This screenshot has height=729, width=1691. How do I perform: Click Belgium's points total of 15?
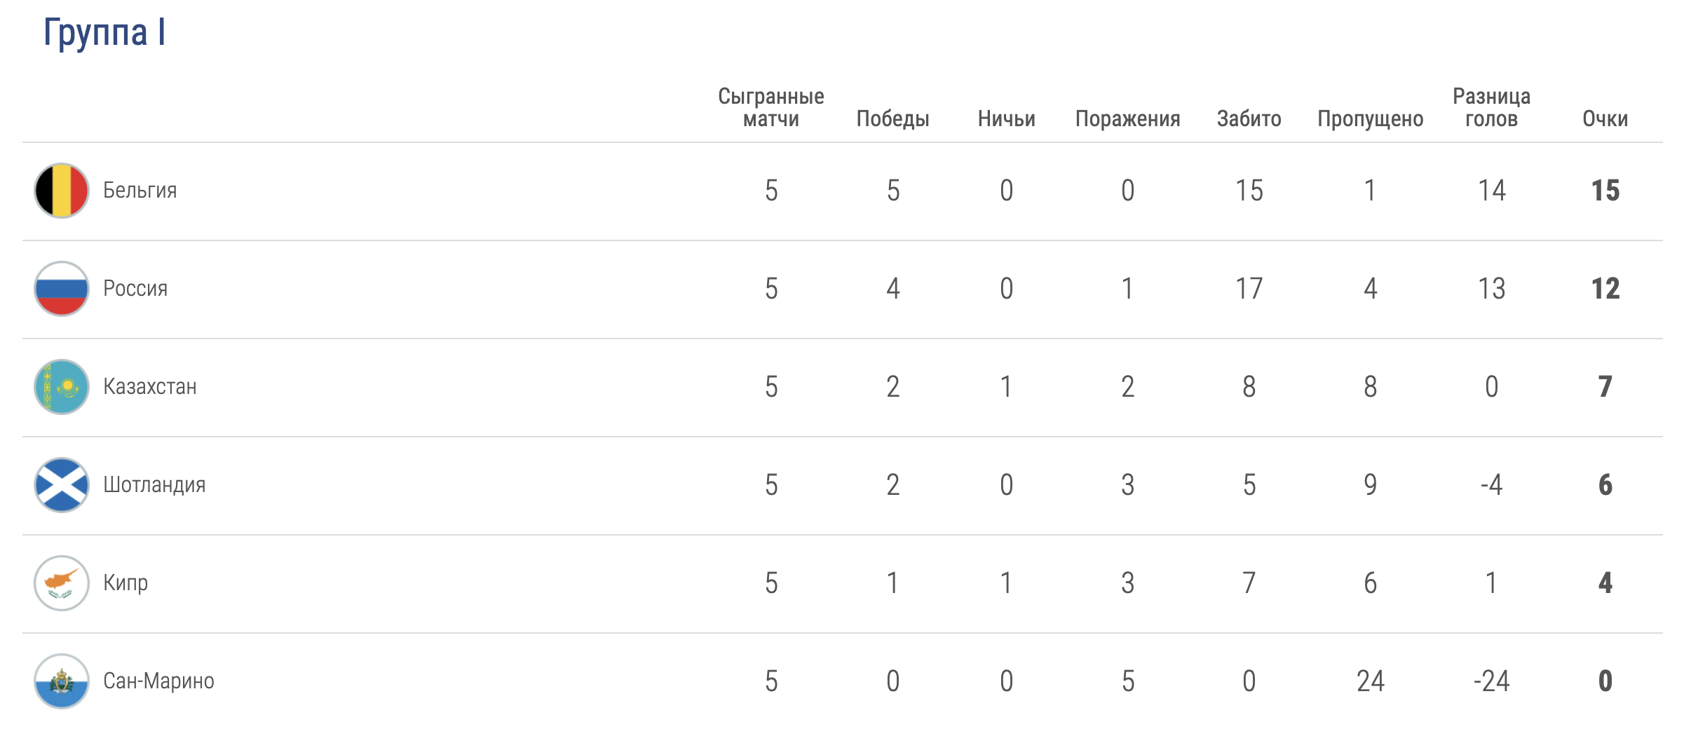pyautogui.click(x=1605, y=191)
